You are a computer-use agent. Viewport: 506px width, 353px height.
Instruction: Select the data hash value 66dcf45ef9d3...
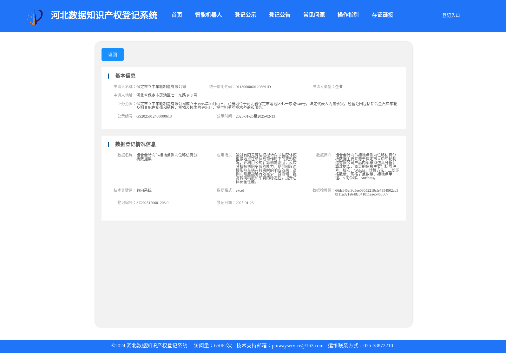(x=366, y=192)
